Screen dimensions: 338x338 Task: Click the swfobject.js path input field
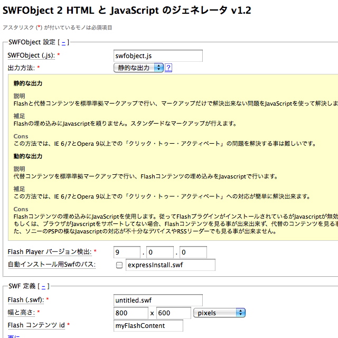coord(158,55)
